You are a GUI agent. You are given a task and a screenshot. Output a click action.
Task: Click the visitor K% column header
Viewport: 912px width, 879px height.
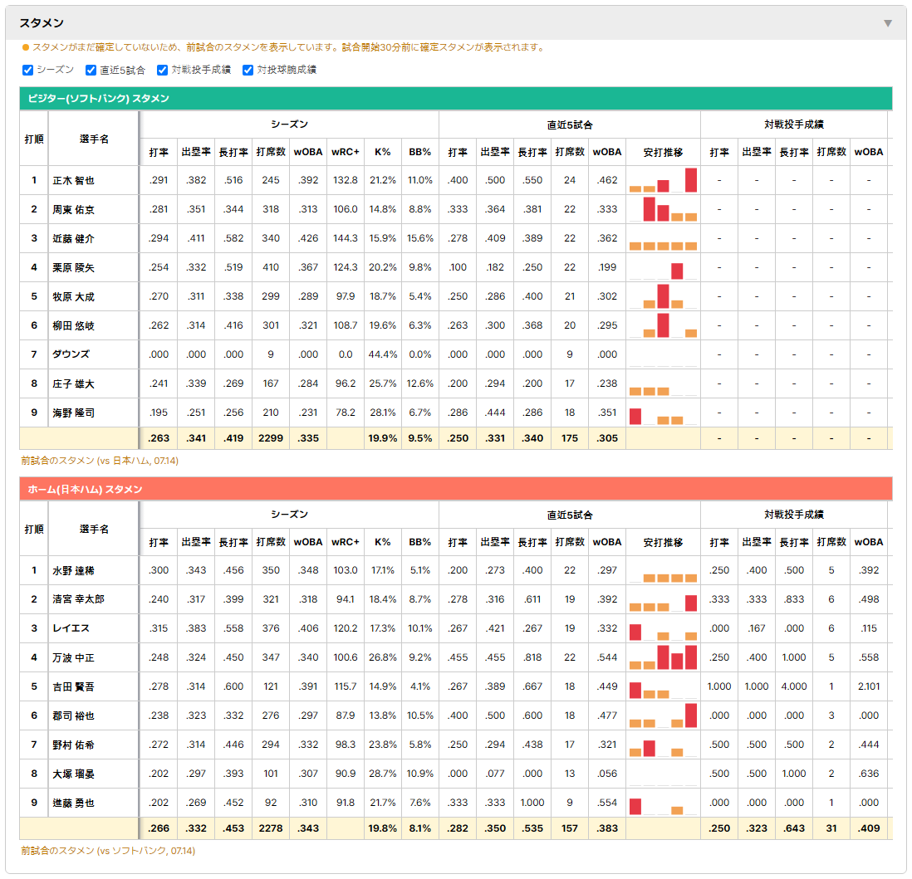(383, 153)
